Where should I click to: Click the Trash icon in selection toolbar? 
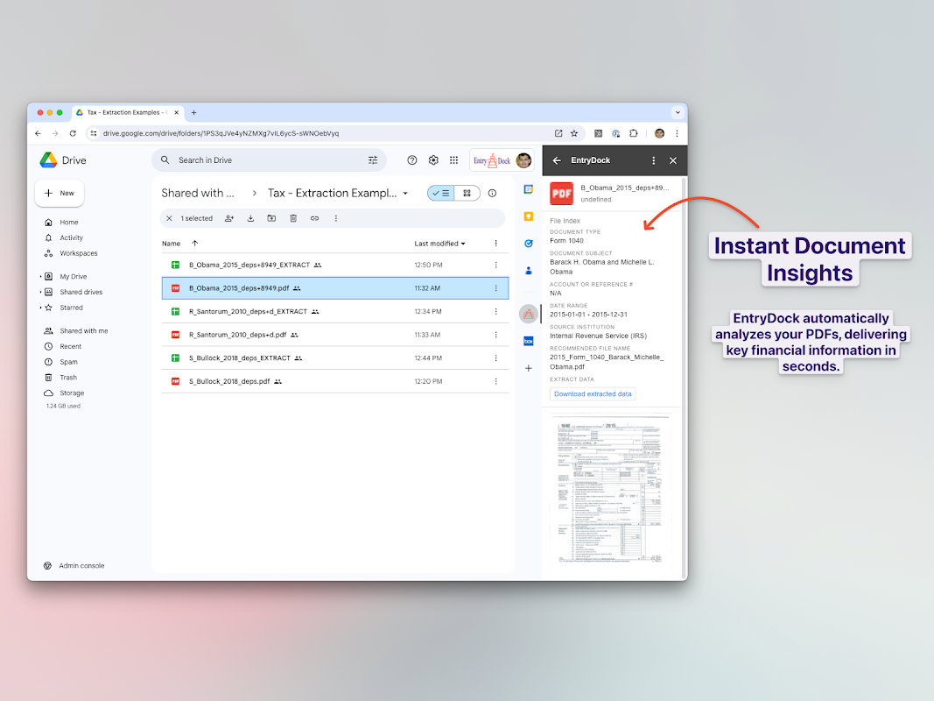[x=293, y=218]
